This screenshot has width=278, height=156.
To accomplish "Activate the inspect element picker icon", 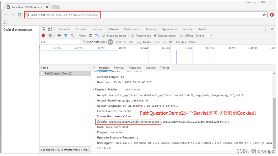I will coord(43,29).
